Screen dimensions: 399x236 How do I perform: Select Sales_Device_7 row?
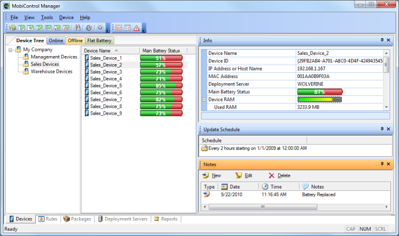point(136,99)
